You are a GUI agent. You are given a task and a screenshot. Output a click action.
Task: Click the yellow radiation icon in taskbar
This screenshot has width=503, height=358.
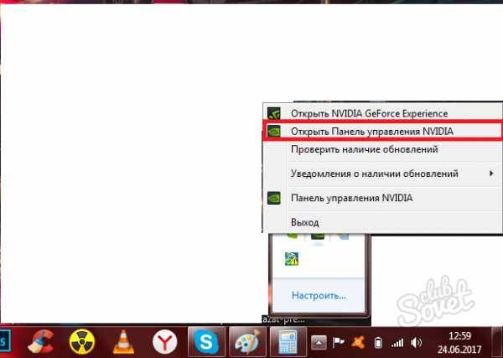tap(81, 341)
